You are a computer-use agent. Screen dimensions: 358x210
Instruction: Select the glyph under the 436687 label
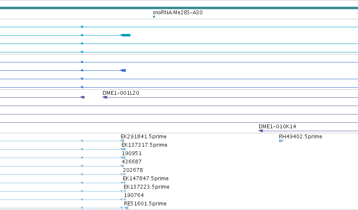pyautogui.click(x=122, y=166)
